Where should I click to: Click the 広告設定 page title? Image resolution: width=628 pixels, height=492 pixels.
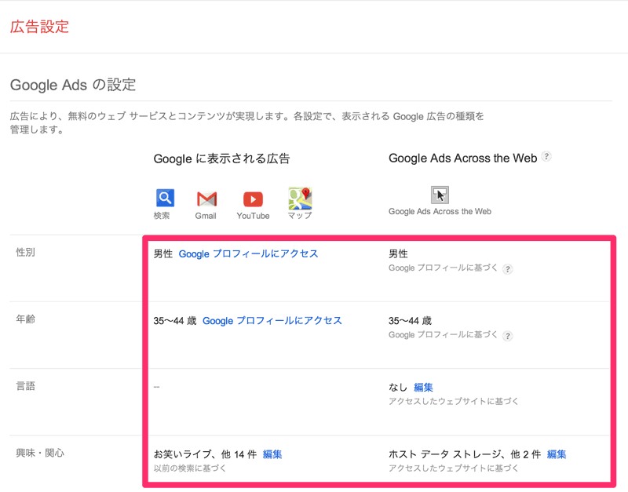tap(39, 27)
